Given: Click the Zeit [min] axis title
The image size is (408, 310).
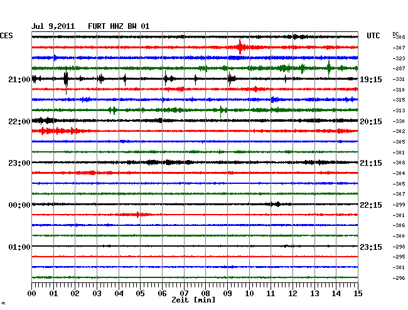Looking at the screenshot, I should pyautogui.click(x=193, y=300).
